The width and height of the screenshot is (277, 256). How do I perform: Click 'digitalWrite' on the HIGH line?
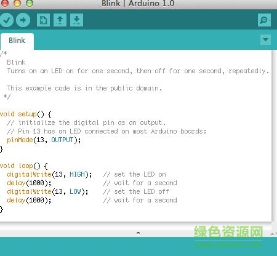click(x=29, y=174)
